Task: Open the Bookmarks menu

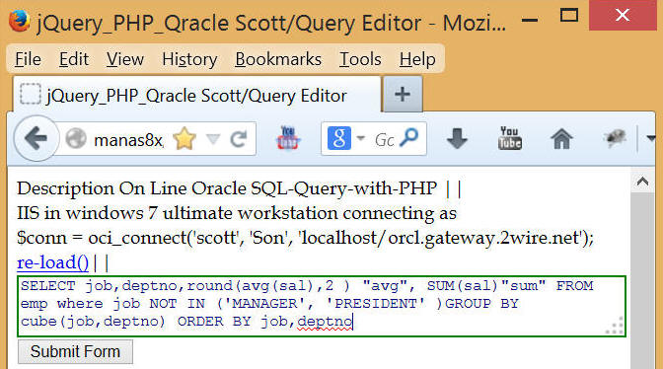Action: coord(278,59)
